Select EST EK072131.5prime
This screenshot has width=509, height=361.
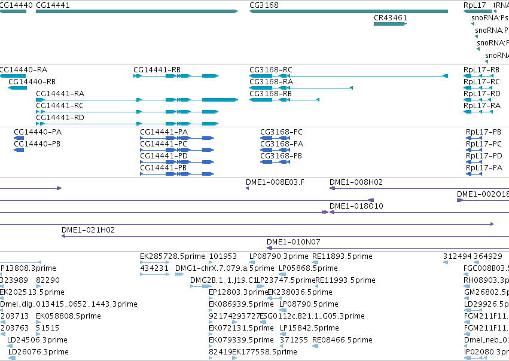point(211,334)
